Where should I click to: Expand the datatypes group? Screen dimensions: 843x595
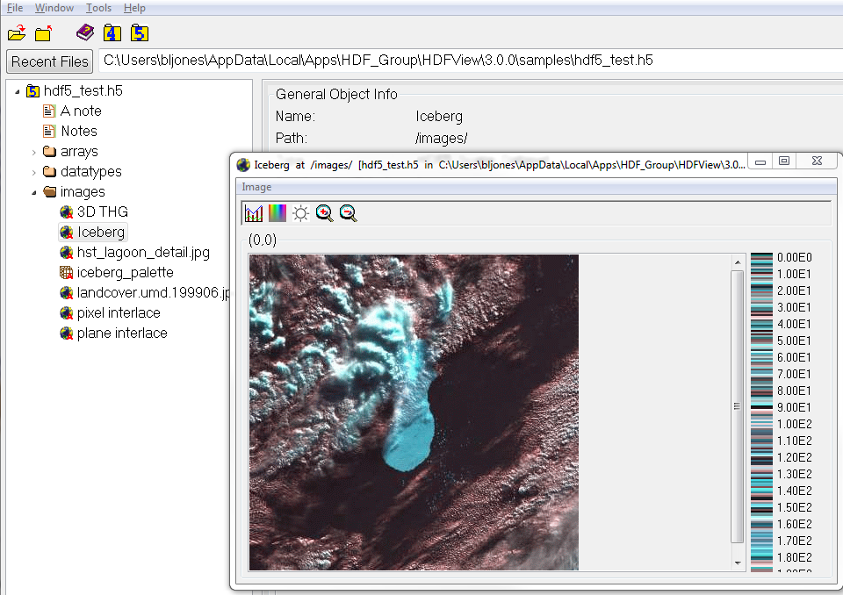34,172
